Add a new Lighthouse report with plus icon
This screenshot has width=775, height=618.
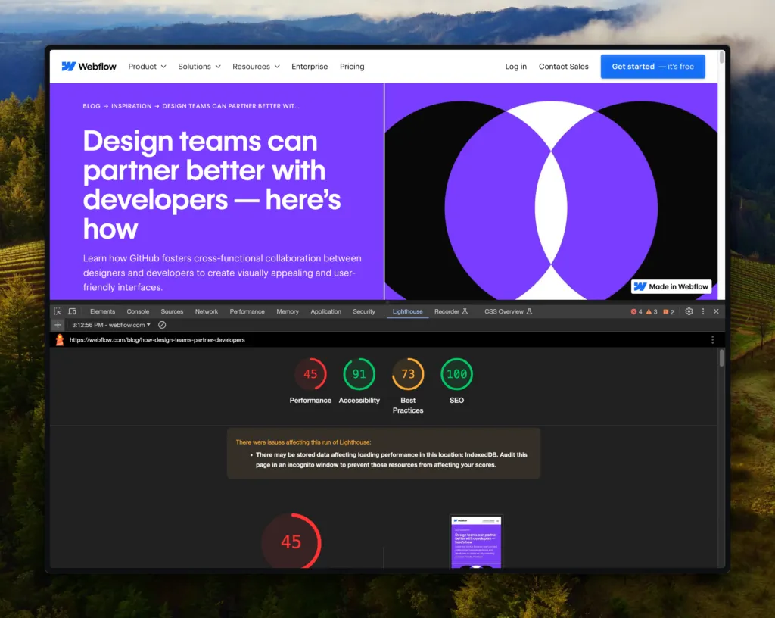coord(58,325)
